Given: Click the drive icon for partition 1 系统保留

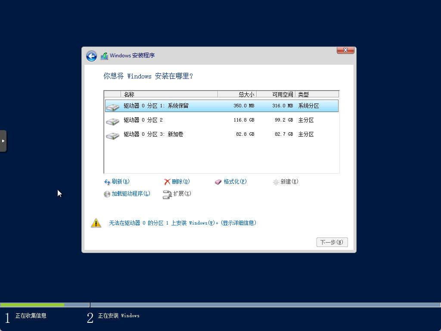Looking at the screenshot, I should click(113, 107).
